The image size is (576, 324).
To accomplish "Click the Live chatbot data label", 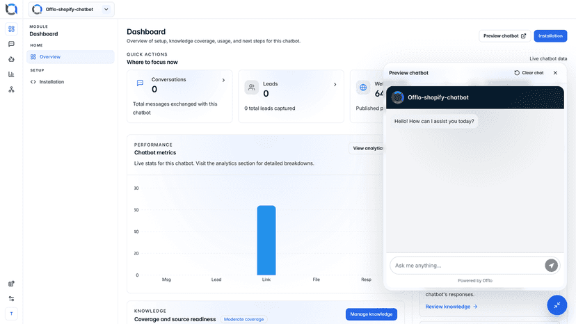I will pos(548,59).
